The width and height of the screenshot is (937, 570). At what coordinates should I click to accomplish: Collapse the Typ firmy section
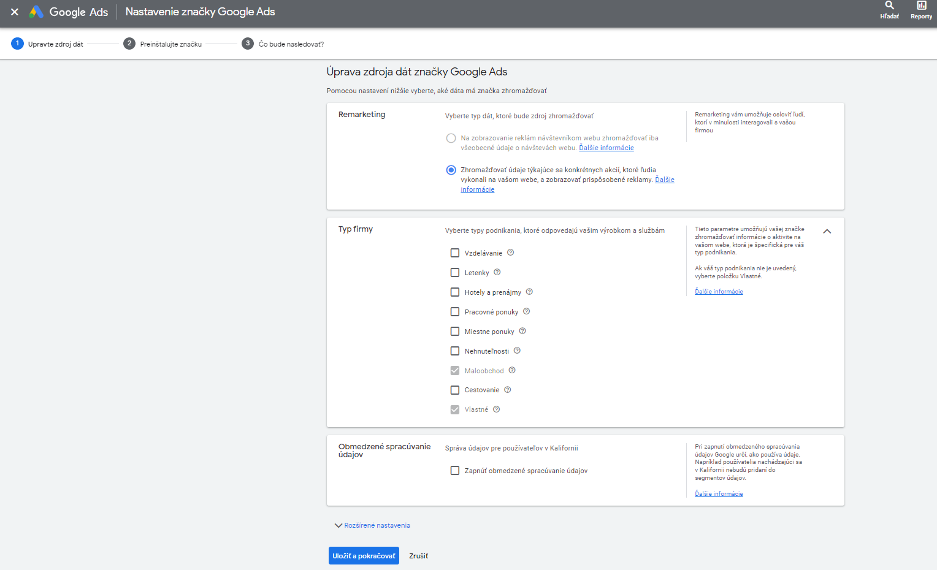[827, 231]
